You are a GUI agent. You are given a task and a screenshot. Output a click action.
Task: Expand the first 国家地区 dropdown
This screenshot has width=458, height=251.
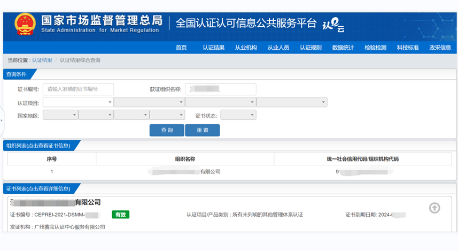(60, 115)
